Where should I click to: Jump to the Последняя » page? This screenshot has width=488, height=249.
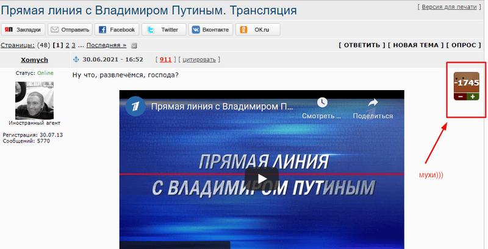coord(106,45)
